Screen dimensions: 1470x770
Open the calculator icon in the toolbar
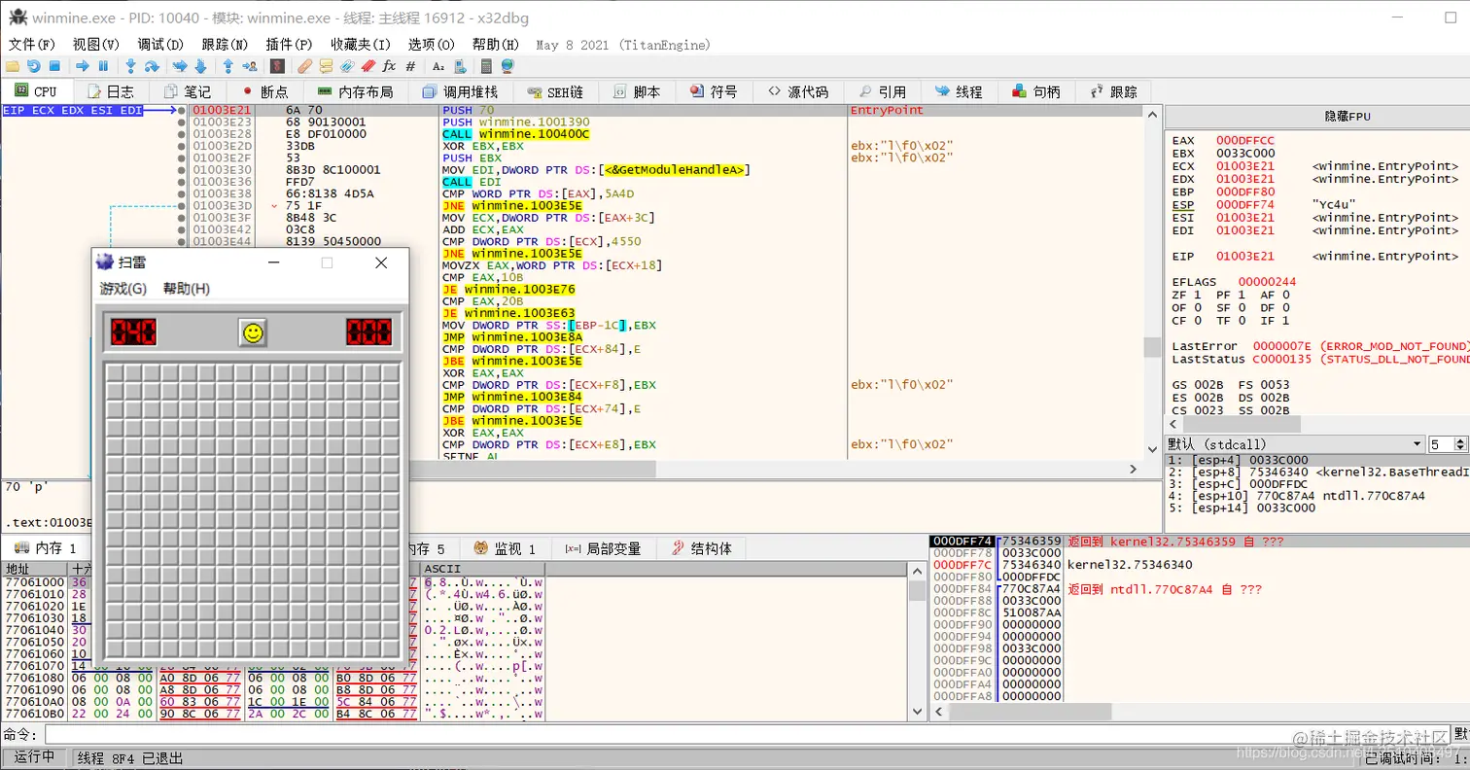pyautogui.click(x=486, y=66)
